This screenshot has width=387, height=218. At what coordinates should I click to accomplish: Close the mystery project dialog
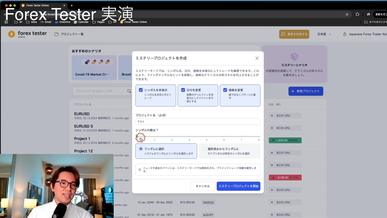click(x=257, y=58)
